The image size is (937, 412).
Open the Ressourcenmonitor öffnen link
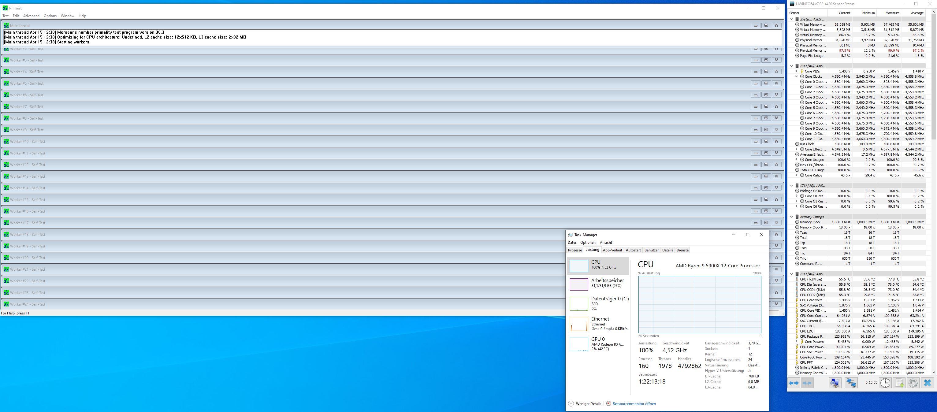click(x=634, y=404)
